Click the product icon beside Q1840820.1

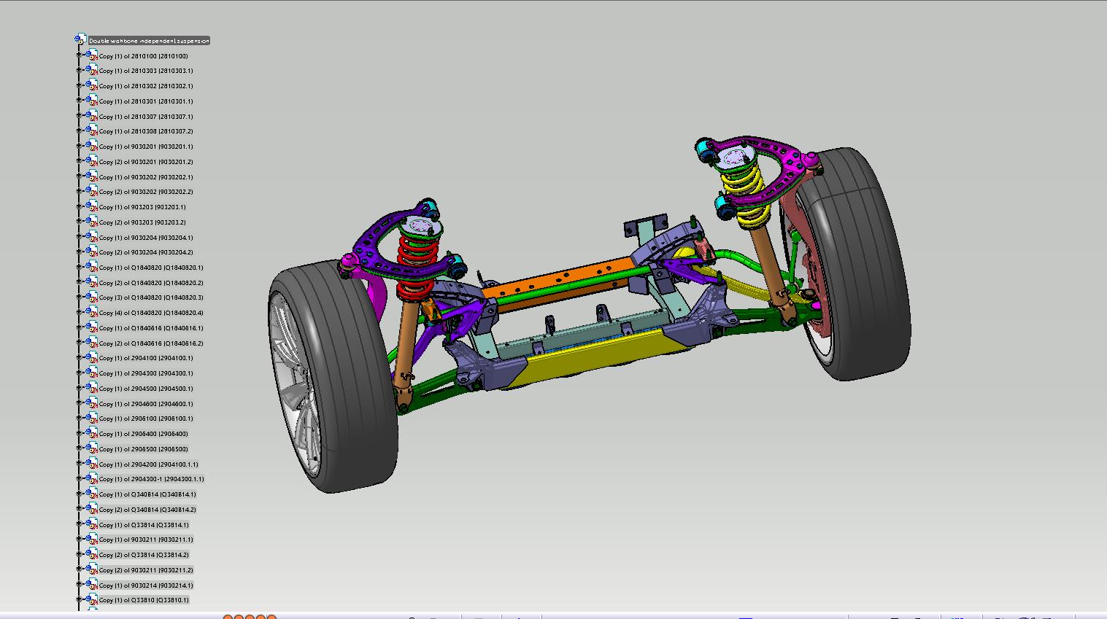[92, 268]
